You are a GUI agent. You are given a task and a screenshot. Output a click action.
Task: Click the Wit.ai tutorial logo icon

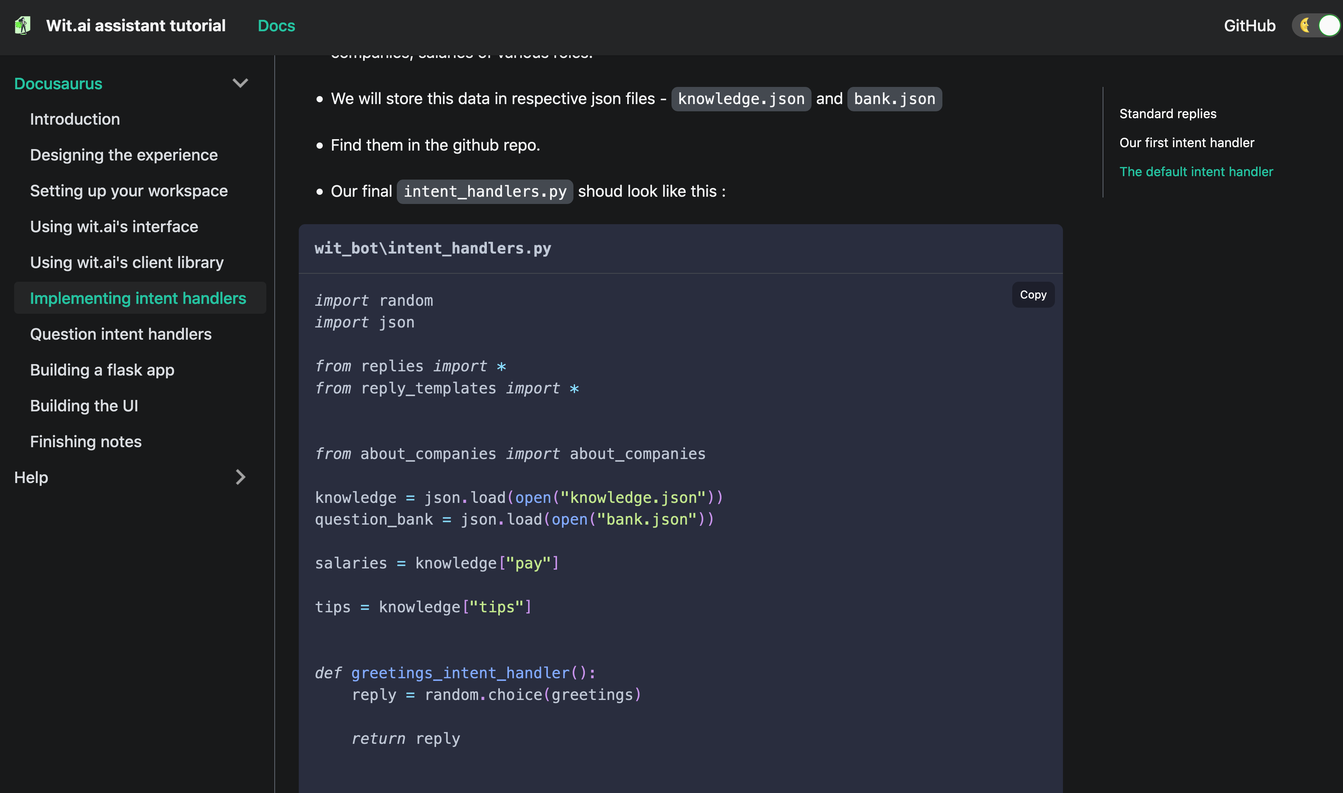click(x=23, y=26)
